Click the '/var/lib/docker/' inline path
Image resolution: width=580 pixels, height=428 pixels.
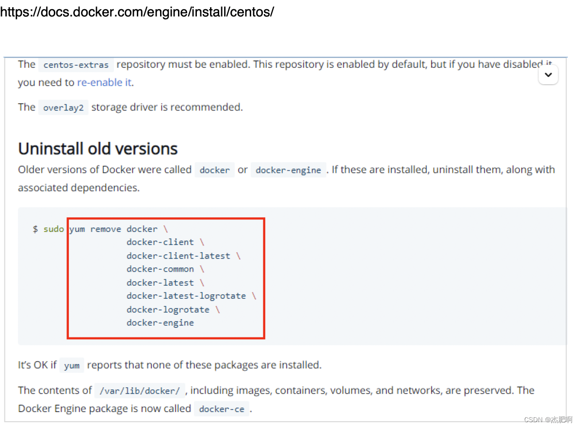[x=140, y=391]
